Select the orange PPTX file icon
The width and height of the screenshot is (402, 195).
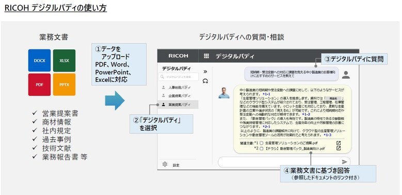(x=64, y=84)
